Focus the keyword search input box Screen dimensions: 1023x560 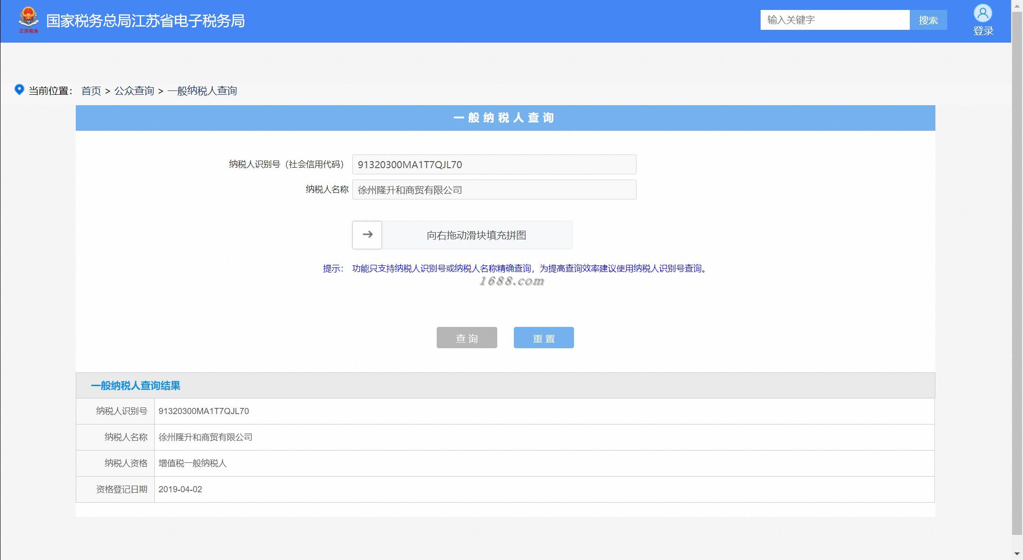pos(835,20)
